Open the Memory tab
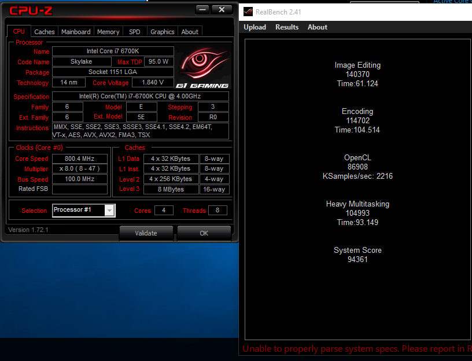The width and height of the screenshot is (472, 361). pyautogui.click(x=108, y=32)
